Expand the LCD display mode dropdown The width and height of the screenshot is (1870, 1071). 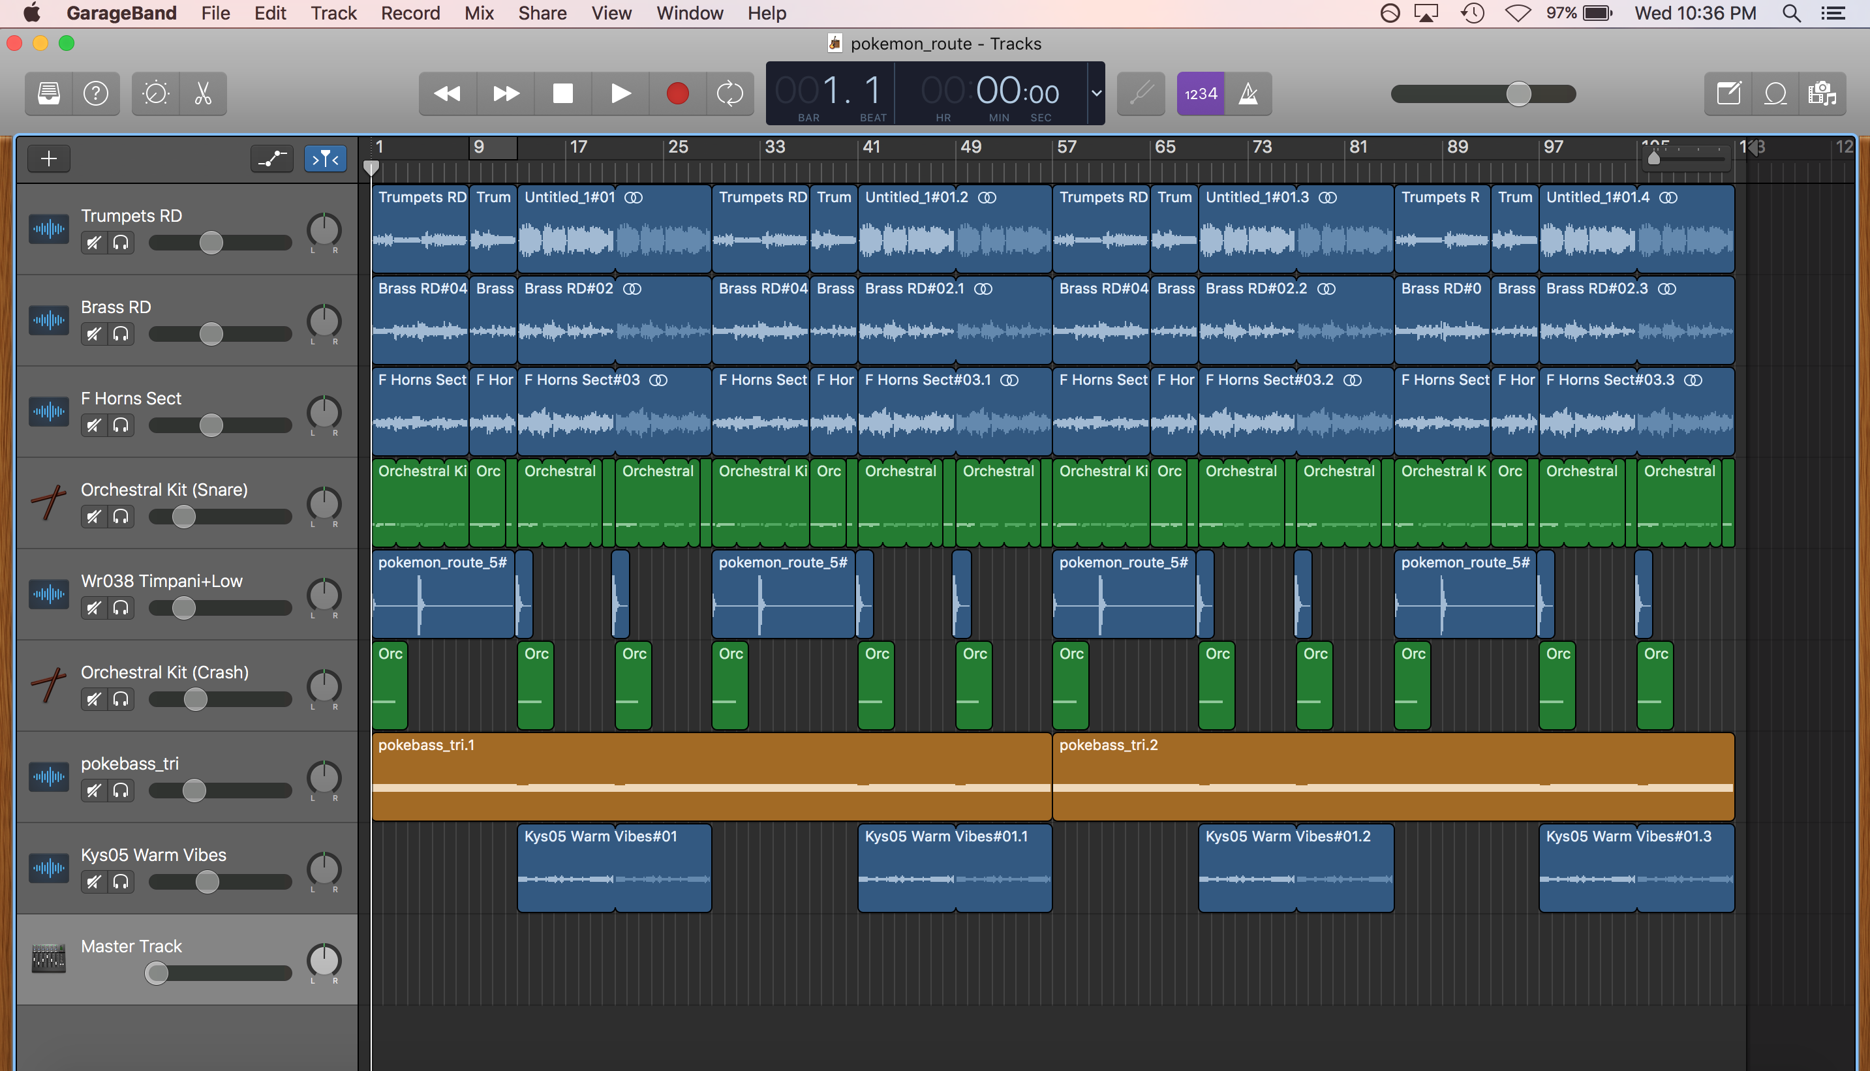coord(1096,93)
